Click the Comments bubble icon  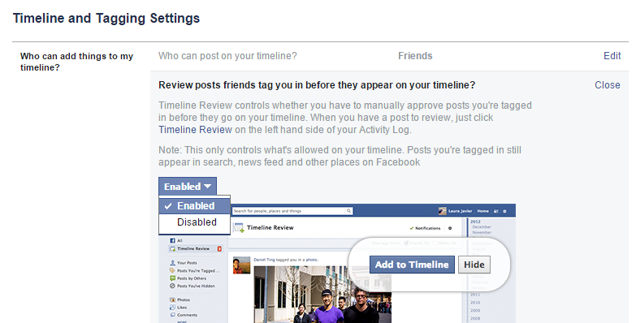172,315
